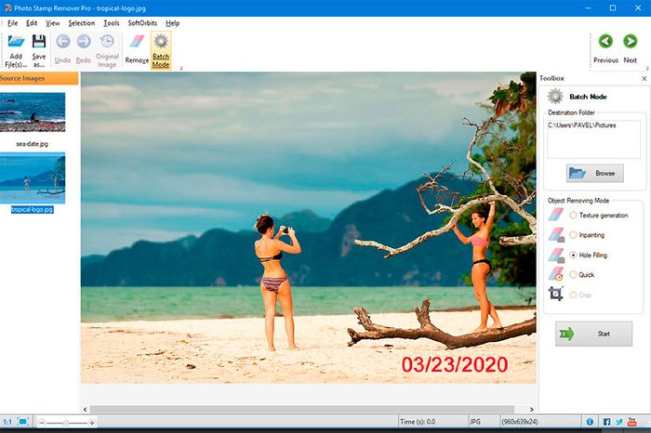This screenshot has height=433, width=651.
Task: Open the Selection menu
Action: tap(82, 22)
